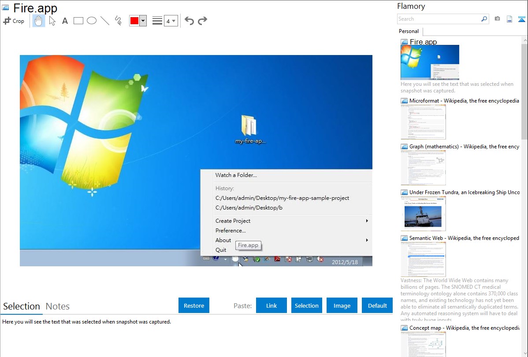Select the Under Frozen Tundra title

[x=465, y=192]
